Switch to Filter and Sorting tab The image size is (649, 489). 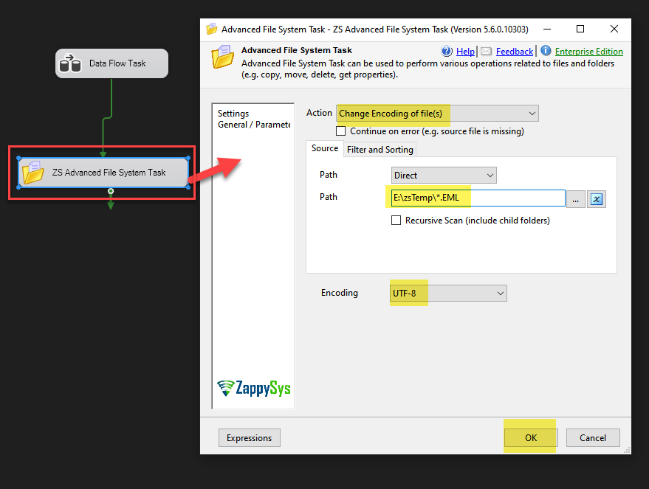[380, 150]
